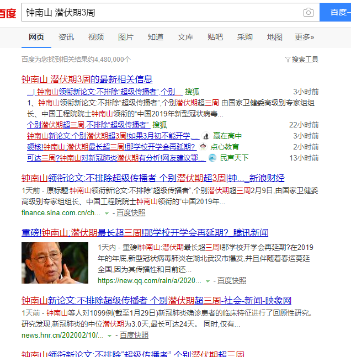
Task: Open 百度快照 for news.hnr.cn result
Action: point(134,335)
